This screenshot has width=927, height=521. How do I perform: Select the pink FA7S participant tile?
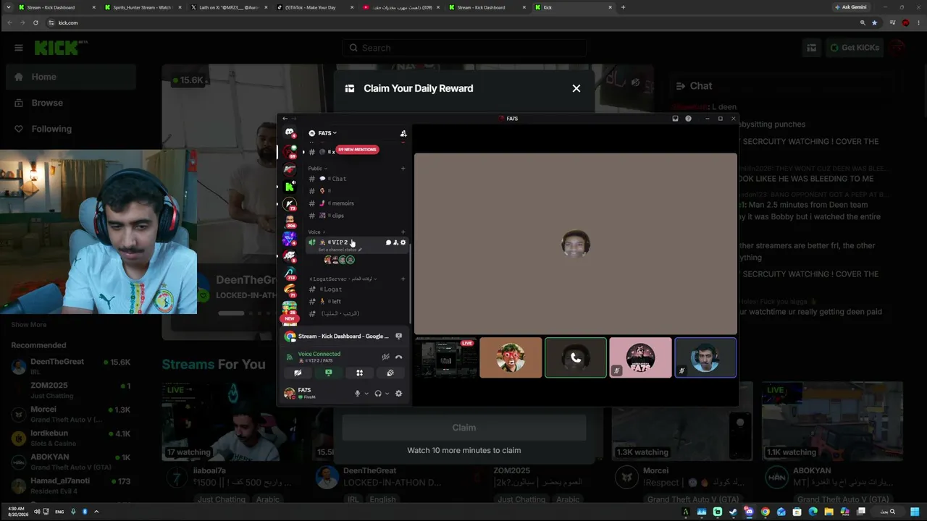tap(640, 357)
